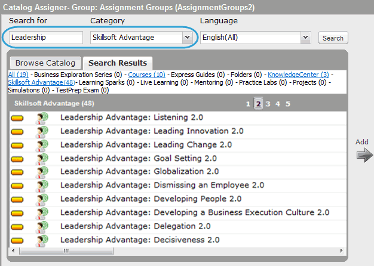Click the orange pill icon beside Globalization 2.0
Screen dimensions: 374x266
17,172
